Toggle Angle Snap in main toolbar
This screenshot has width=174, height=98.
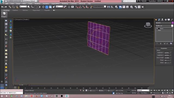(80, 7)
